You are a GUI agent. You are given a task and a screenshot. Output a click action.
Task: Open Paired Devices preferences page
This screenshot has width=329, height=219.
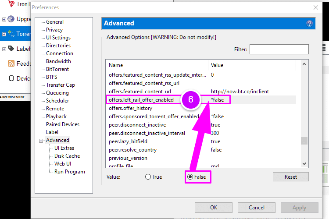63,124
